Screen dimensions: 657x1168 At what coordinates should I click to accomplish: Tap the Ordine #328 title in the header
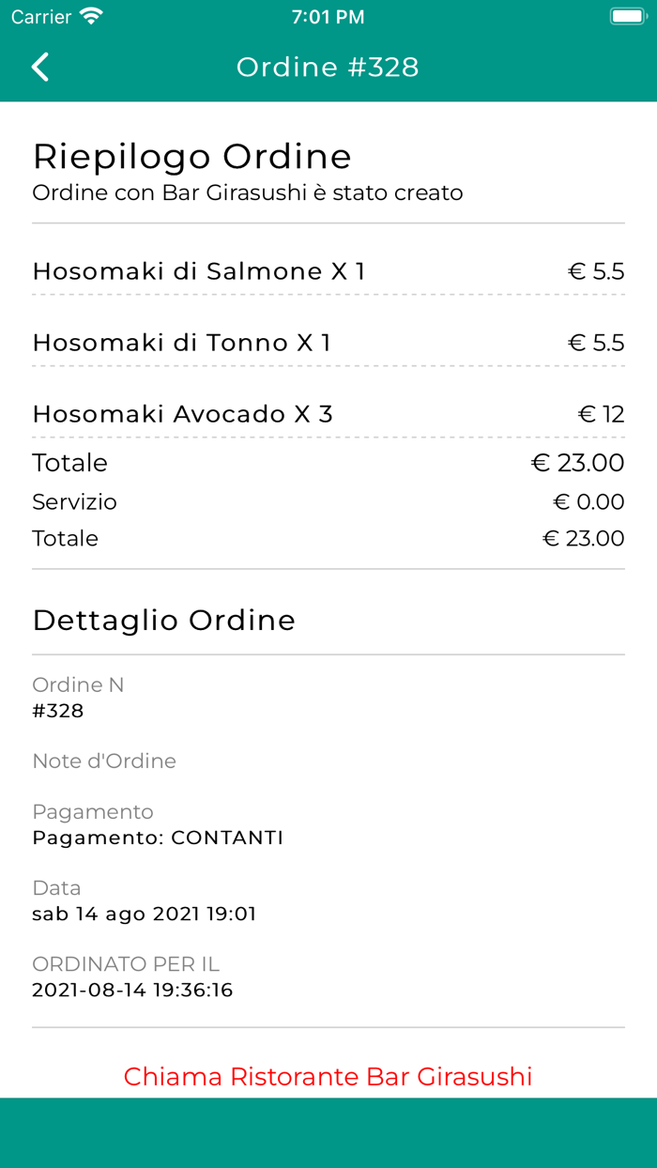point(328,67)
